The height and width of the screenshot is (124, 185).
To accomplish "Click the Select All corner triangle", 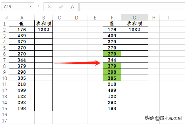I will click(6, 18).
